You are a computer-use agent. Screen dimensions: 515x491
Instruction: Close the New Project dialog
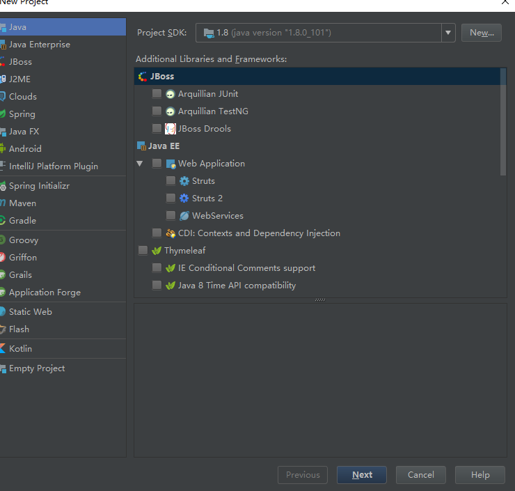point(505,2)
